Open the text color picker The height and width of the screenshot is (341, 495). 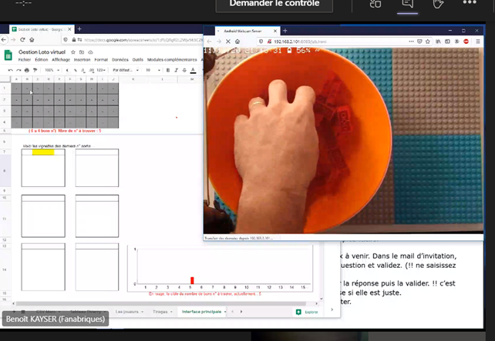click(193, 70)
